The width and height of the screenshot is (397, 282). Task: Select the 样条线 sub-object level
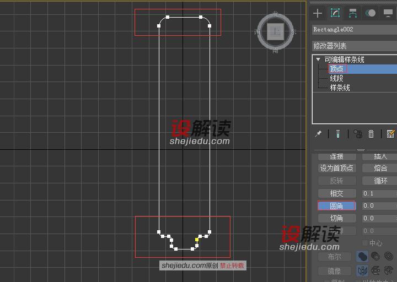(340, 88)
